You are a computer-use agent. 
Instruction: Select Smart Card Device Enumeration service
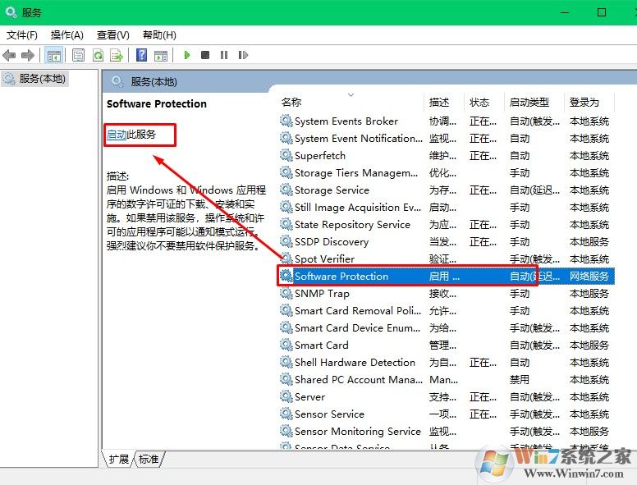click(447, 327)
